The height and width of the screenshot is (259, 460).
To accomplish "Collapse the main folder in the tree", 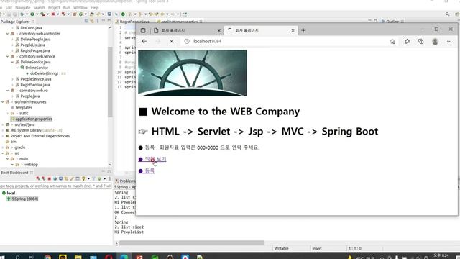I will tap(8, 158).
